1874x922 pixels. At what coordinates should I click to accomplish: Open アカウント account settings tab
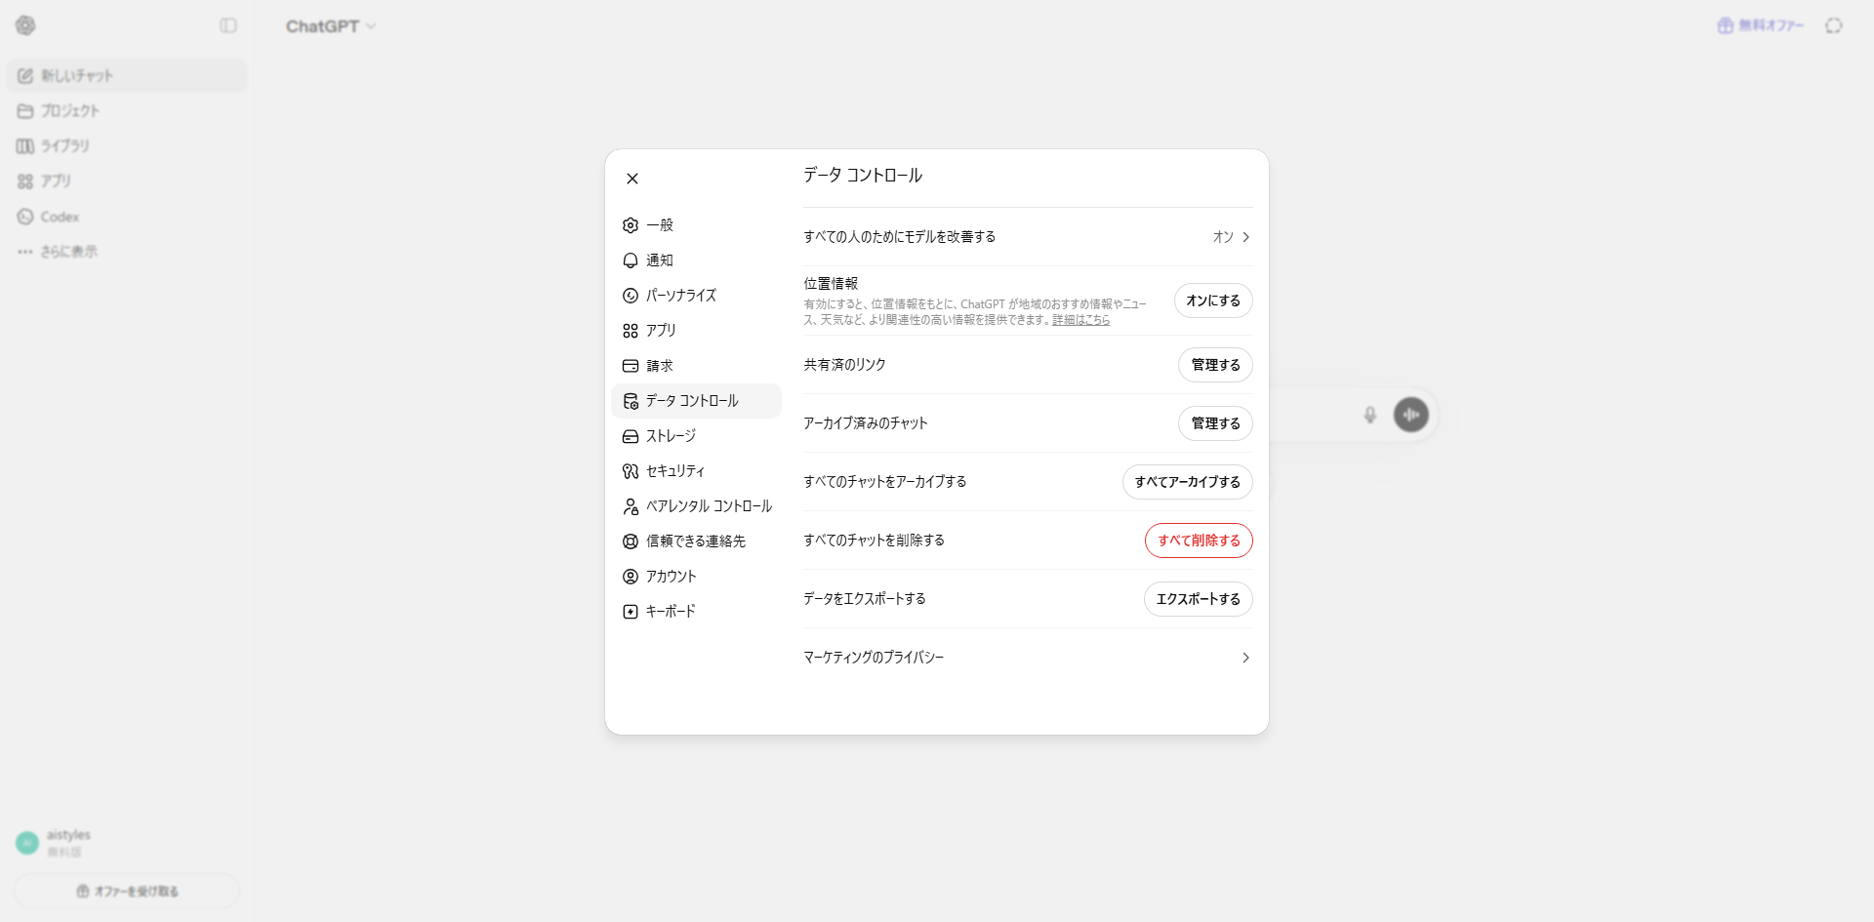click(x=696, y=577)
